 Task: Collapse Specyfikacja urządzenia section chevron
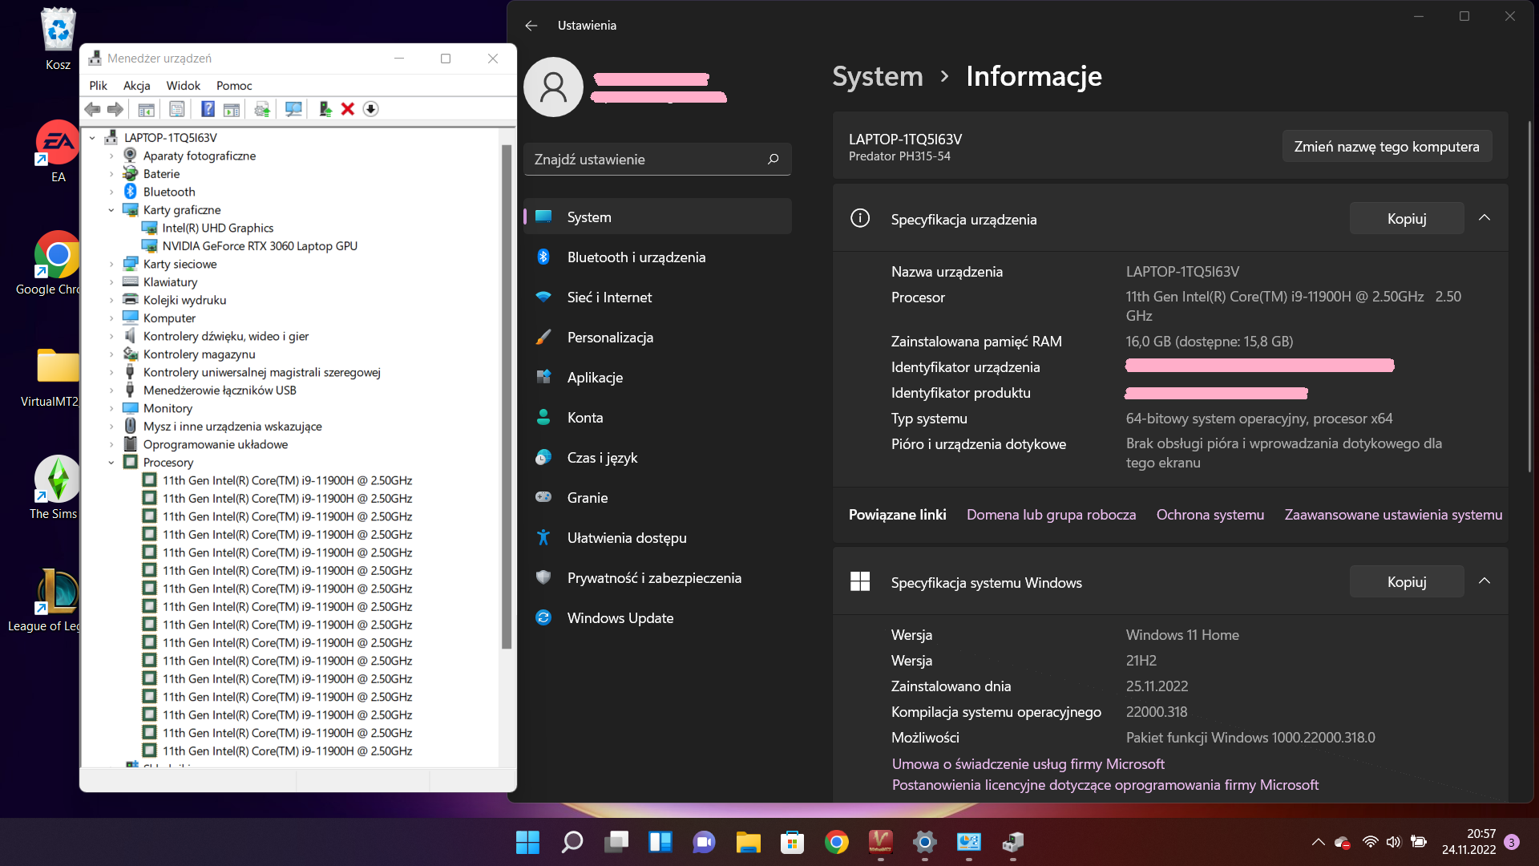click(x=1484, y=218)
